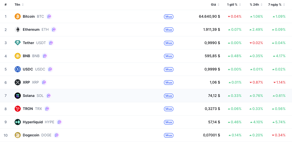Open the Solana name link
Viewport: 292px width, 142px height.
point(28,96)
